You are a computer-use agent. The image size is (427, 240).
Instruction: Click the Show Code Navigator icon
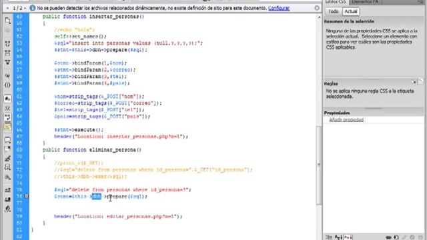click(7, 30)
